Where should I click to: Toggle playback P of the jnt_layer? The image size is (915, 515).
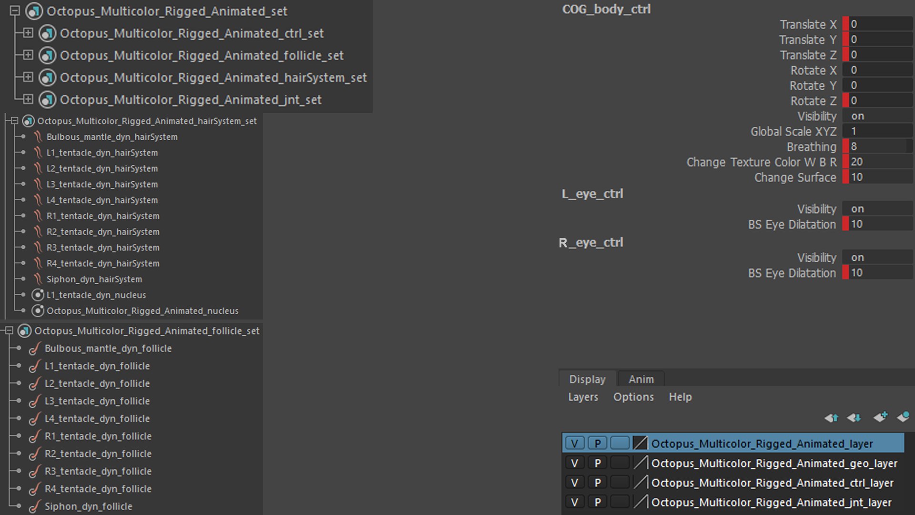pos(598,502)
